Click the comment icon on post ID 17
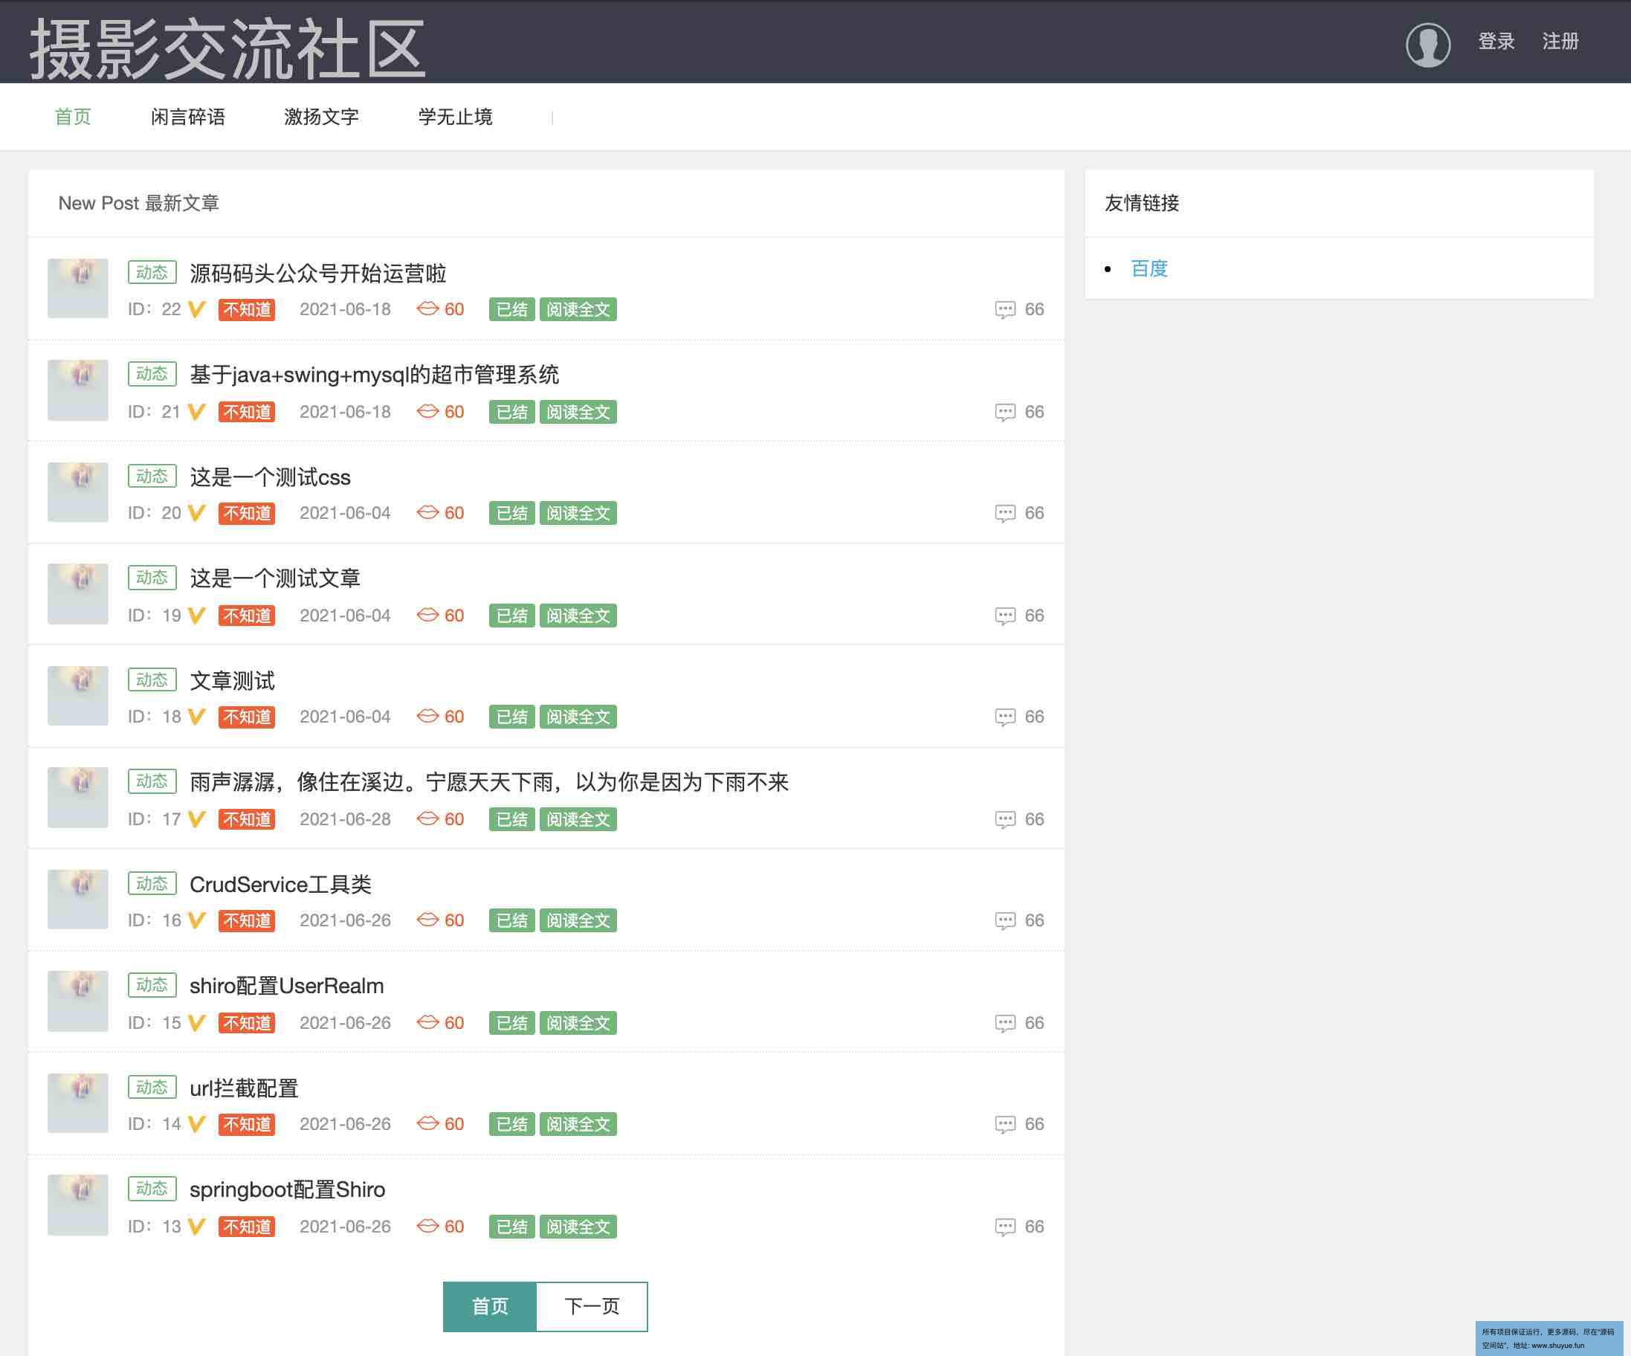 pos(1005,819)
